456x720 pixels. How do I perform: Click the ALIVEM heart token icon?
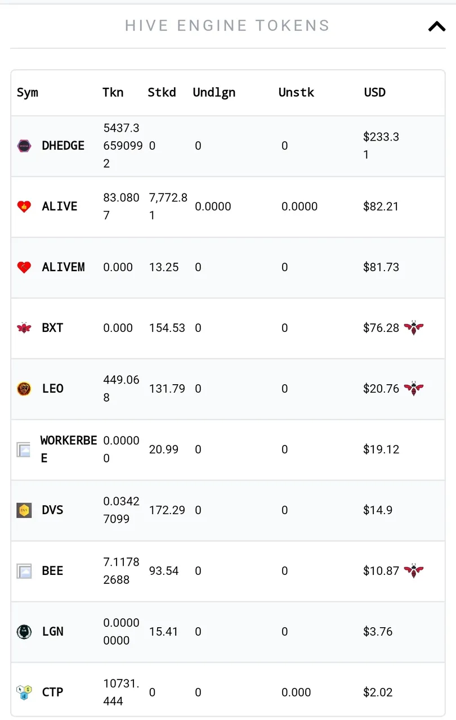[x=24, y=267]
